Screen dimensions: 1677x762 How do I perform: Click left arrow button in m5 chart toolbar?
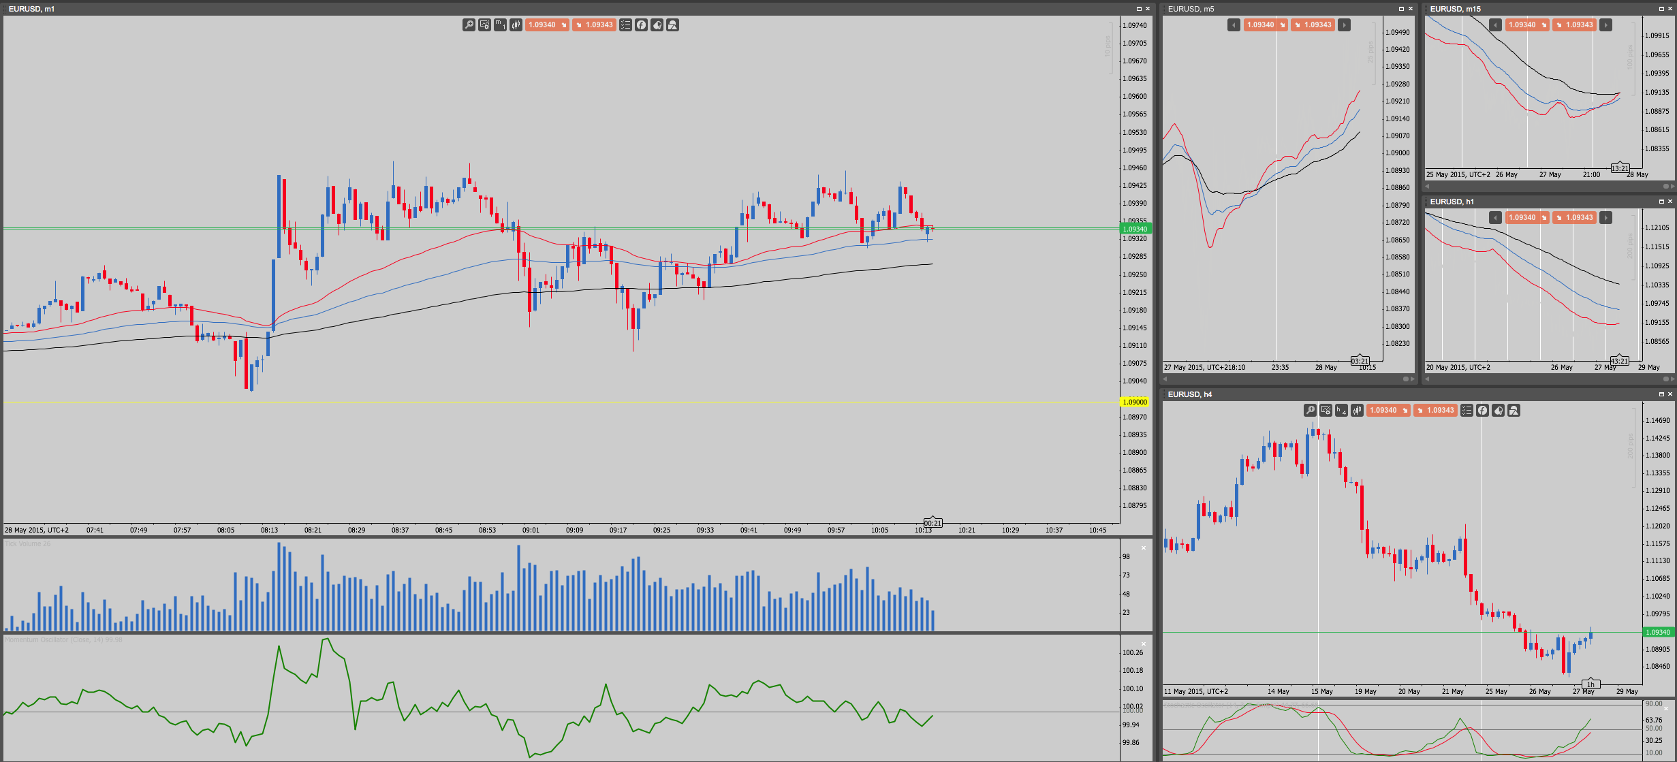(1234, 25)
